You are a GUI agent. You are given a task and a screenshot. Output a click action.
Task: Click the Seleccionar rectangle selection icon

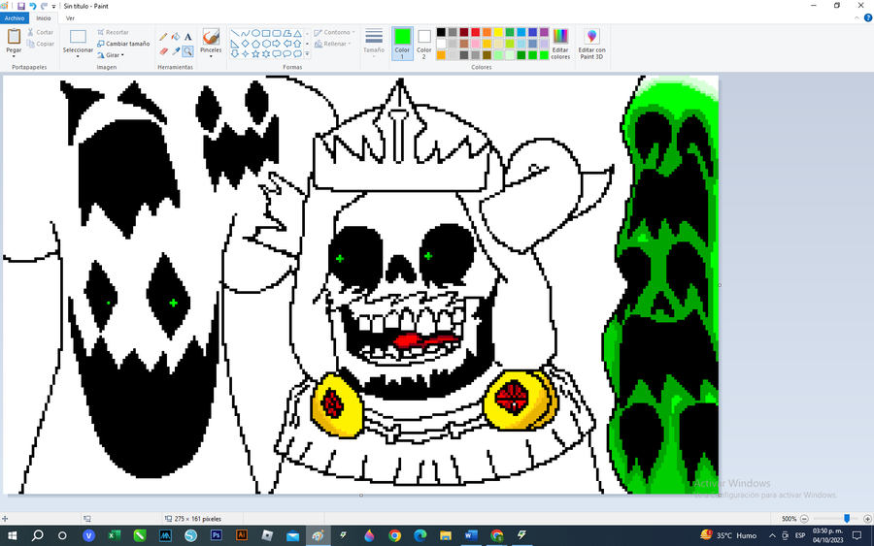tap(78, 37)
